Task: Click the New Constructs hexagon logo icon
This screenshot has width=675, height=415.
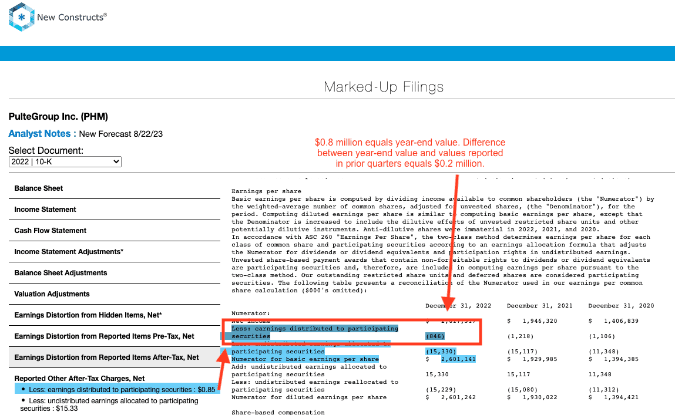Action: click(22, 17)
